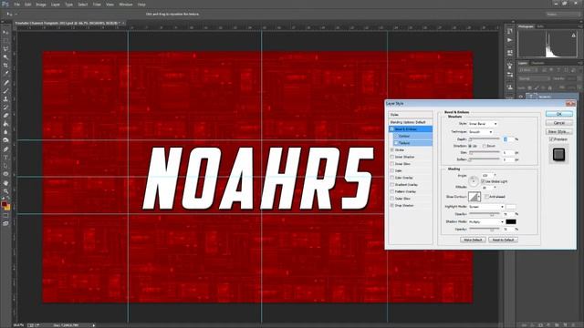This screenshot has height=328, width=584.
Task: Select the Quick Selection tool
Action: [x=5, y=57]
